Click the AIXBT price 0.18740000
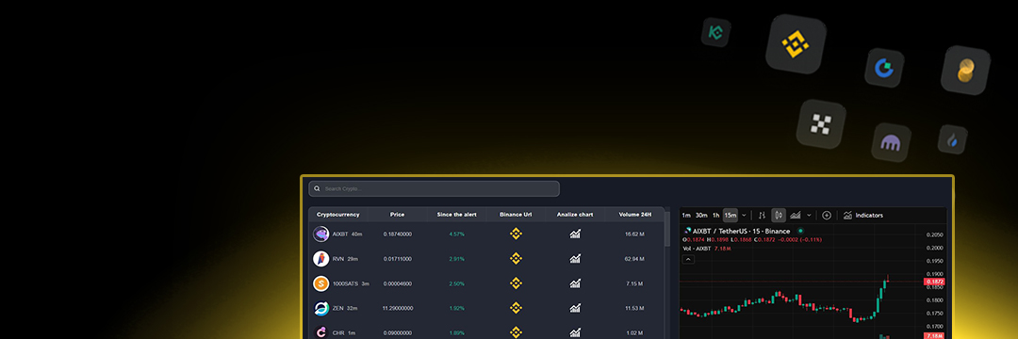The height and width of the screenshot is (339, 1018). coord(398,234)
